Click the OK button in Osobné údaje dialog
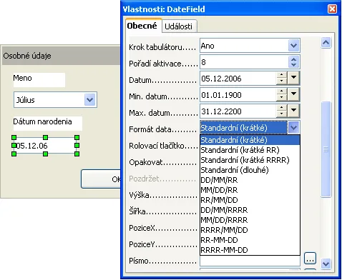The height and width of the screenshot is (280, 342). click(x=102, y=179)
